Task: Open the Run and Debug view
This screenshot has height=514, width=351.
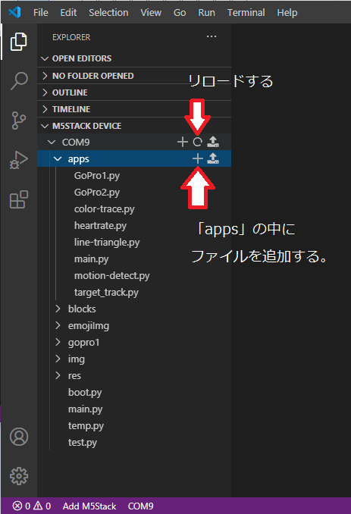Action: click(19, 160)
